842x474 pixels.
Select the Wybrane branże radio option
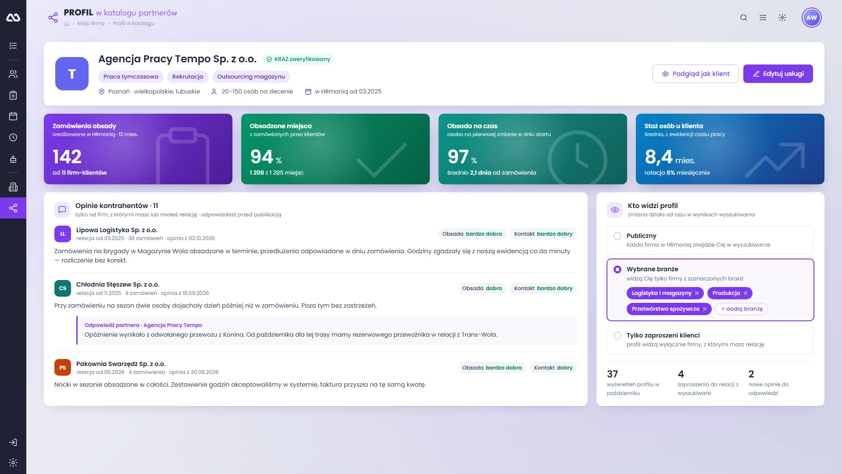[x=617, y=269]
